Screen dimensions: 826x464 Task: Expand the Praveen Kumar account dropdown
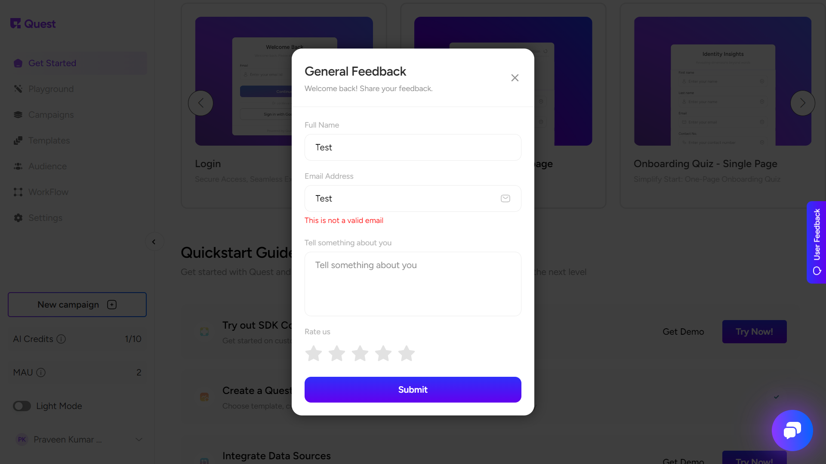[x=139, y=440]
